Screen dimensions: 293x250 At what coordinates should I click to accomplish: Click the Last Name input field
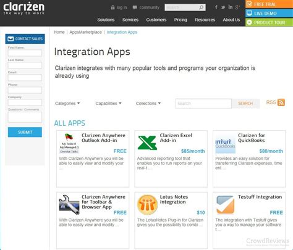(x=25, y=65)
